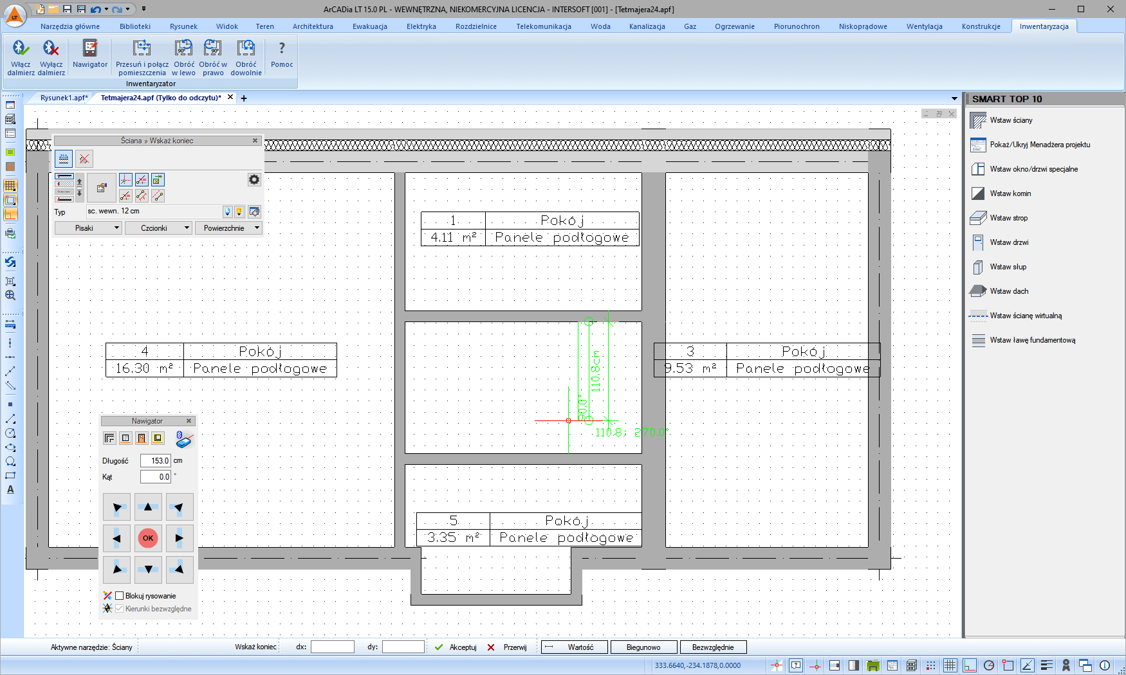Open the type template dropdown with page icon
The height and width of the screenshot is (675, 1126).
(x=227, y=212)
